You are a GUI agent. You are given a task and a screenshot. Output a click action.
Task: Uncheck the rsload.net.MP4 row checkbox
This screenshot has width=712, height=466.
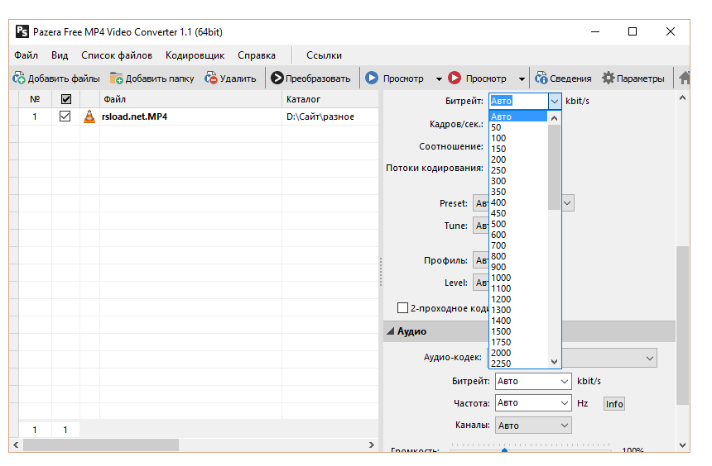(x=65, y=116)
